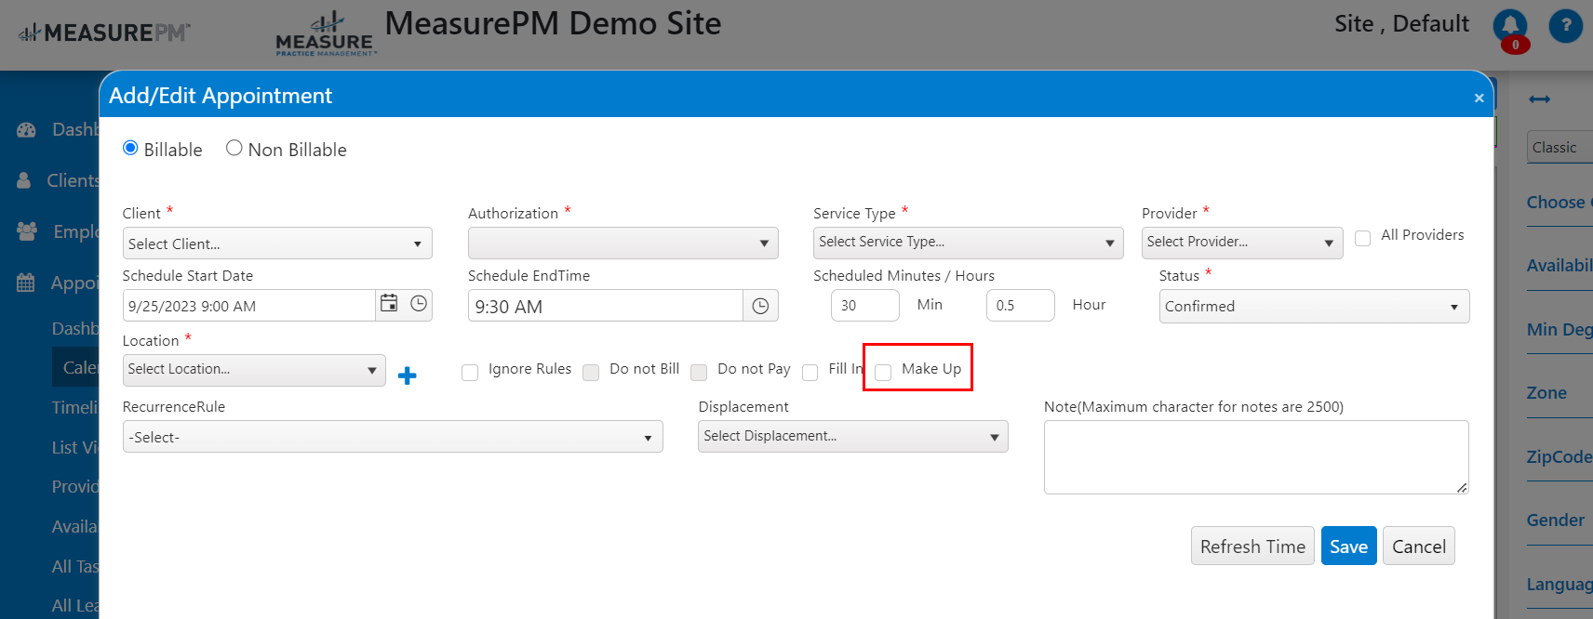Click the Refresh Time button
The image size is (1593, 619).
click(1252, 547)
